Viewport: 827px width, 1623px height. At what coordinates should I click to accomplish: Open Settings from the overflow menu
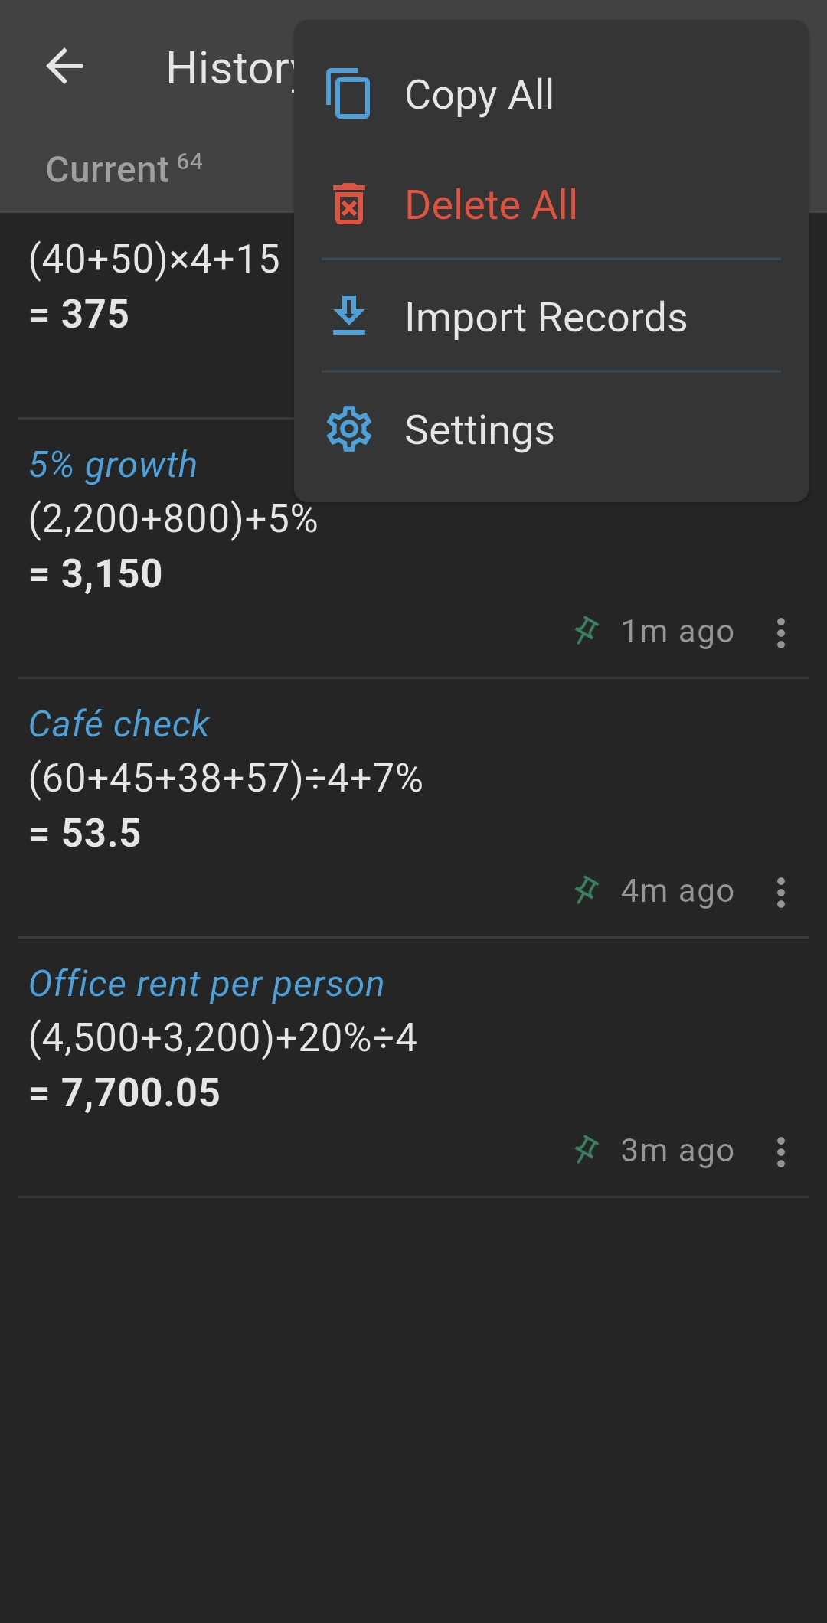click(x=479, y=429)
